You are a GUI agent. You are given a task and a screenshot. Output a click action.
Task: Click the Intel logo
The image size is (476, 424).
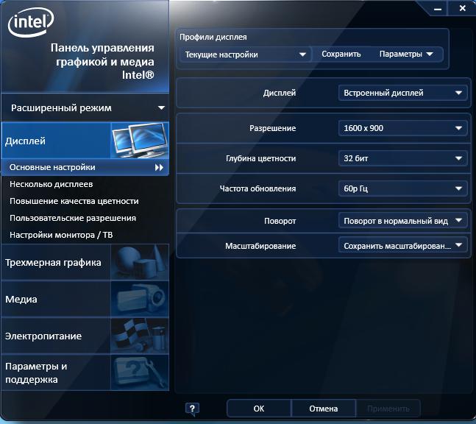click(x=31, y=22)
